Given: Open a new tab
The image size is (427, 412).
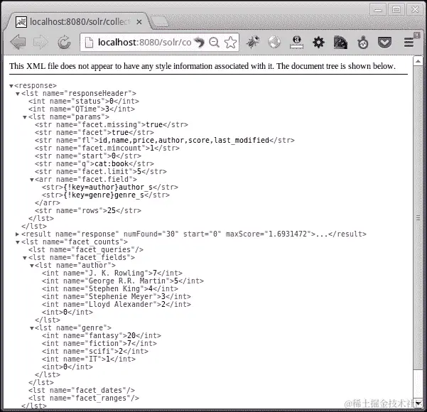Looking at the screenshot, I should pos(160,22).
